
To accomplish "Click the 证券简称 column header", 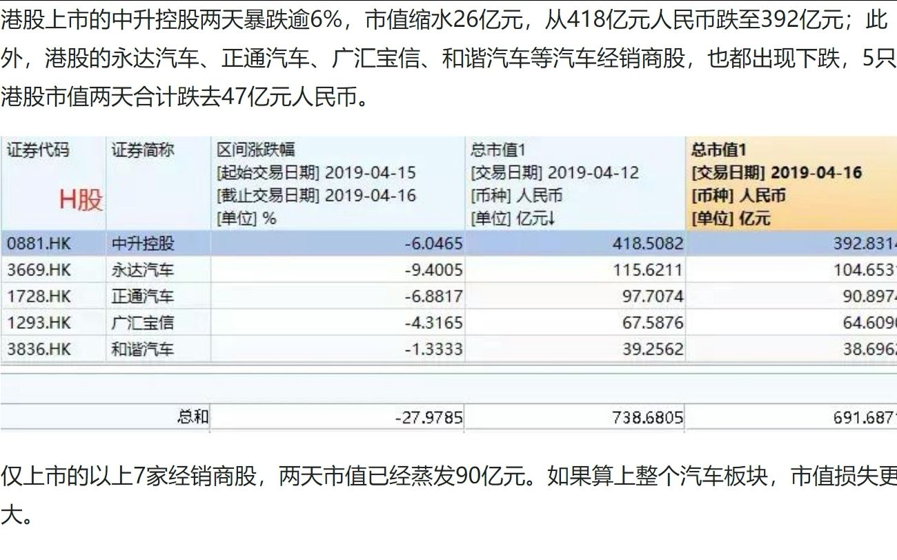I will pyautogui.click(x=158, y=183).
